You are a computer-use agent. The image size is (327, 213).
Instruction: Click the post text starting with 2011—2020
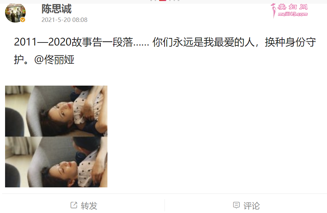(165, 51)
